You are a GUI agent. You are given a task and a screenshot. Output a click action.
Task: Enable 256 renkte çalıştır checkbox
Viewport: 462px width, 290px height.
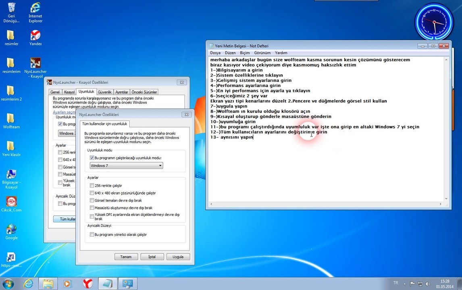click(x=92, y=186)
